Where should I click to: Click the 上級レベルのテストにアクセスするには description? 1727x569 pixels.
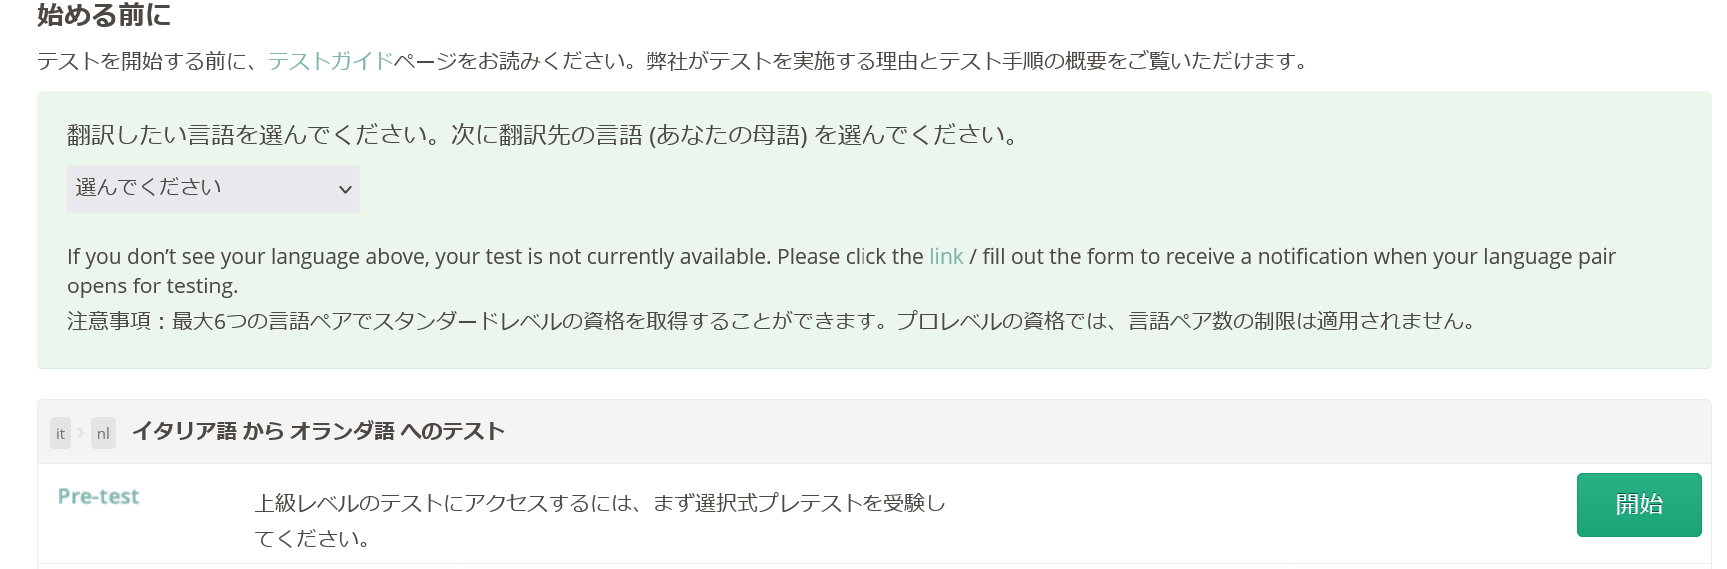point(600,521)
